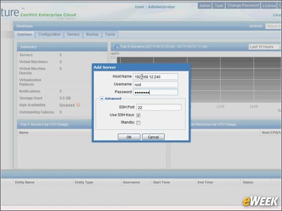Cancel the Add Server dialog
The image size is (282, 211).
153,137
